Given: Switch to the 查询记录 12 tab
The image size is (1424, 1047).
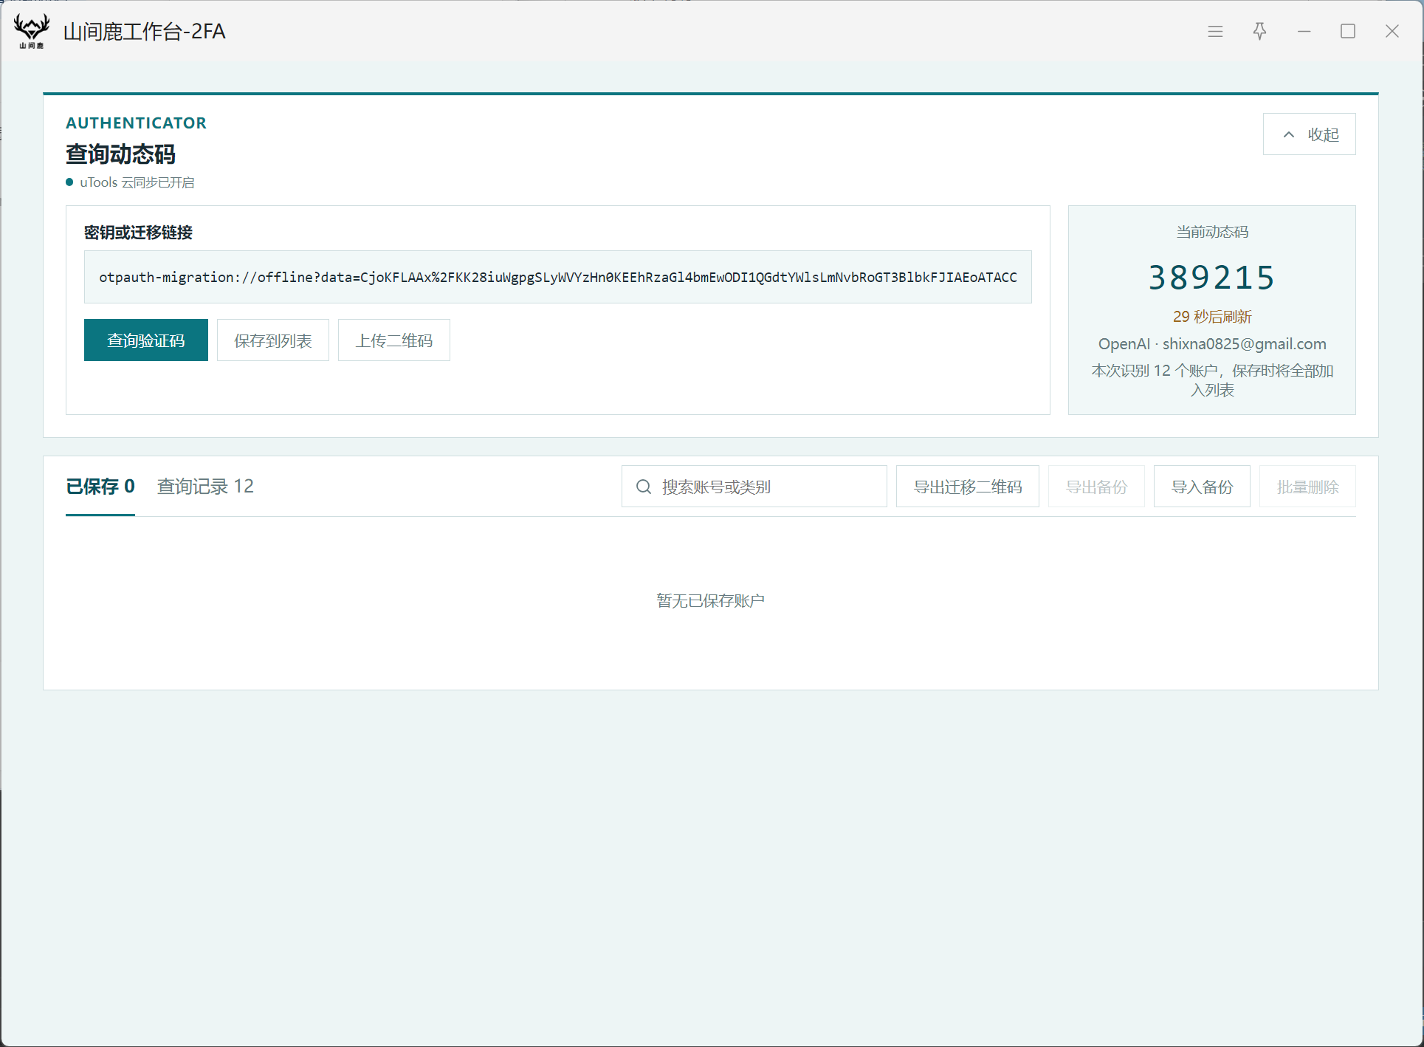Looking at the screenshot, I should [x=205, y=487].
